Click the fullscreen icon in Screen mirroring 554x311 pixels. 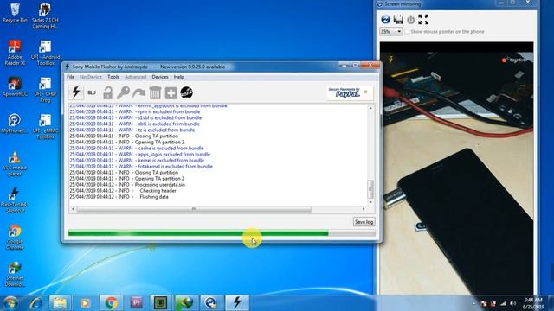pyautogui.click(x=423, y=19)
